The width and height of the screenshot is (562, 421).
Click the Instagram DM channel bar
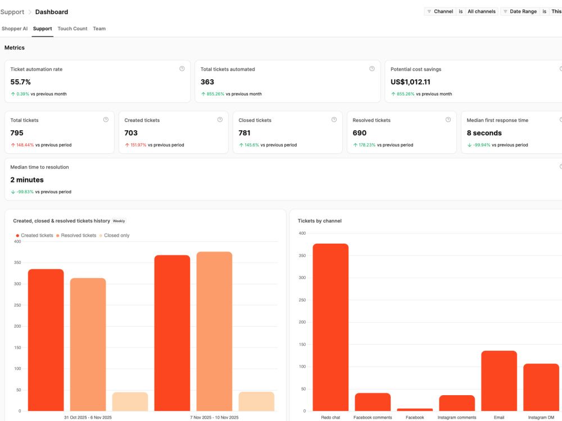(541, 387)
